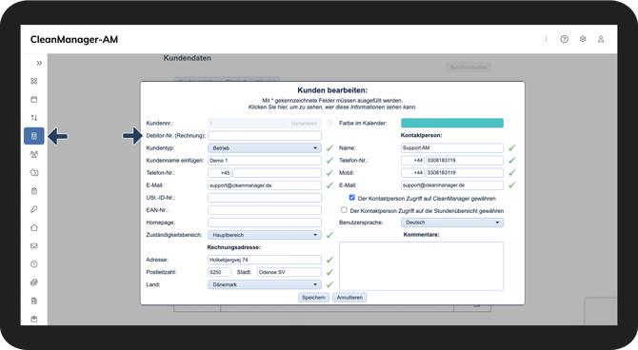This screenshot has height=350, width=638.
Task: Expand the sidebar with the double chevron
Action: tap(39, 63)
